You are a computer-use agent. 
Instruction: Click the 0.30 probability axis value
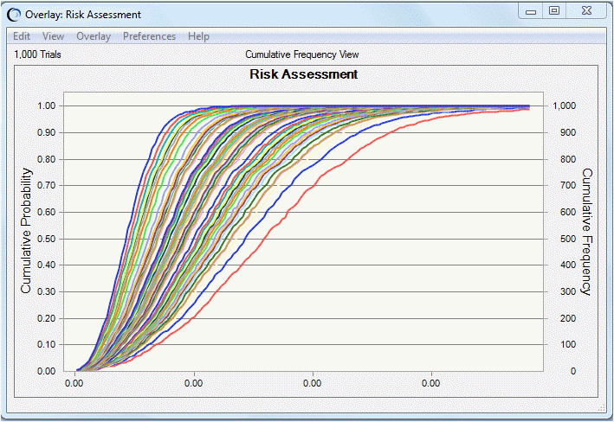click(46, 291)
